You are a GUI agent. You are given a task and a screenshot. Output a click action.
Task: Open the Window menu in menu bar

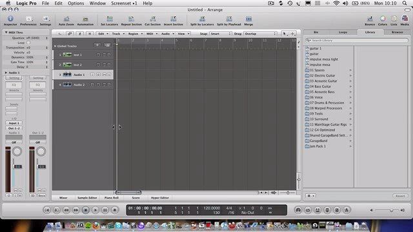point(97,3)
